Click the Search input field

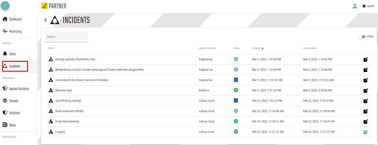66,37
